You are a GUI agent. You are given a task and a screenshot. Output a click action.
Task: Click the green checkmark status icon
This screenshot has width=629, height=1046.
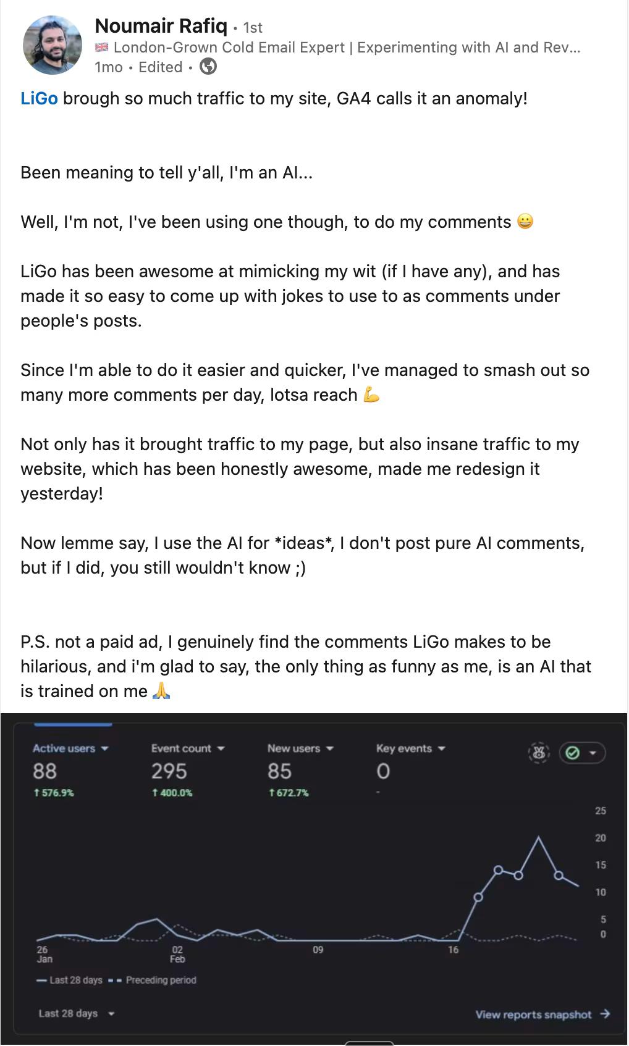click(x=573, y=753)
